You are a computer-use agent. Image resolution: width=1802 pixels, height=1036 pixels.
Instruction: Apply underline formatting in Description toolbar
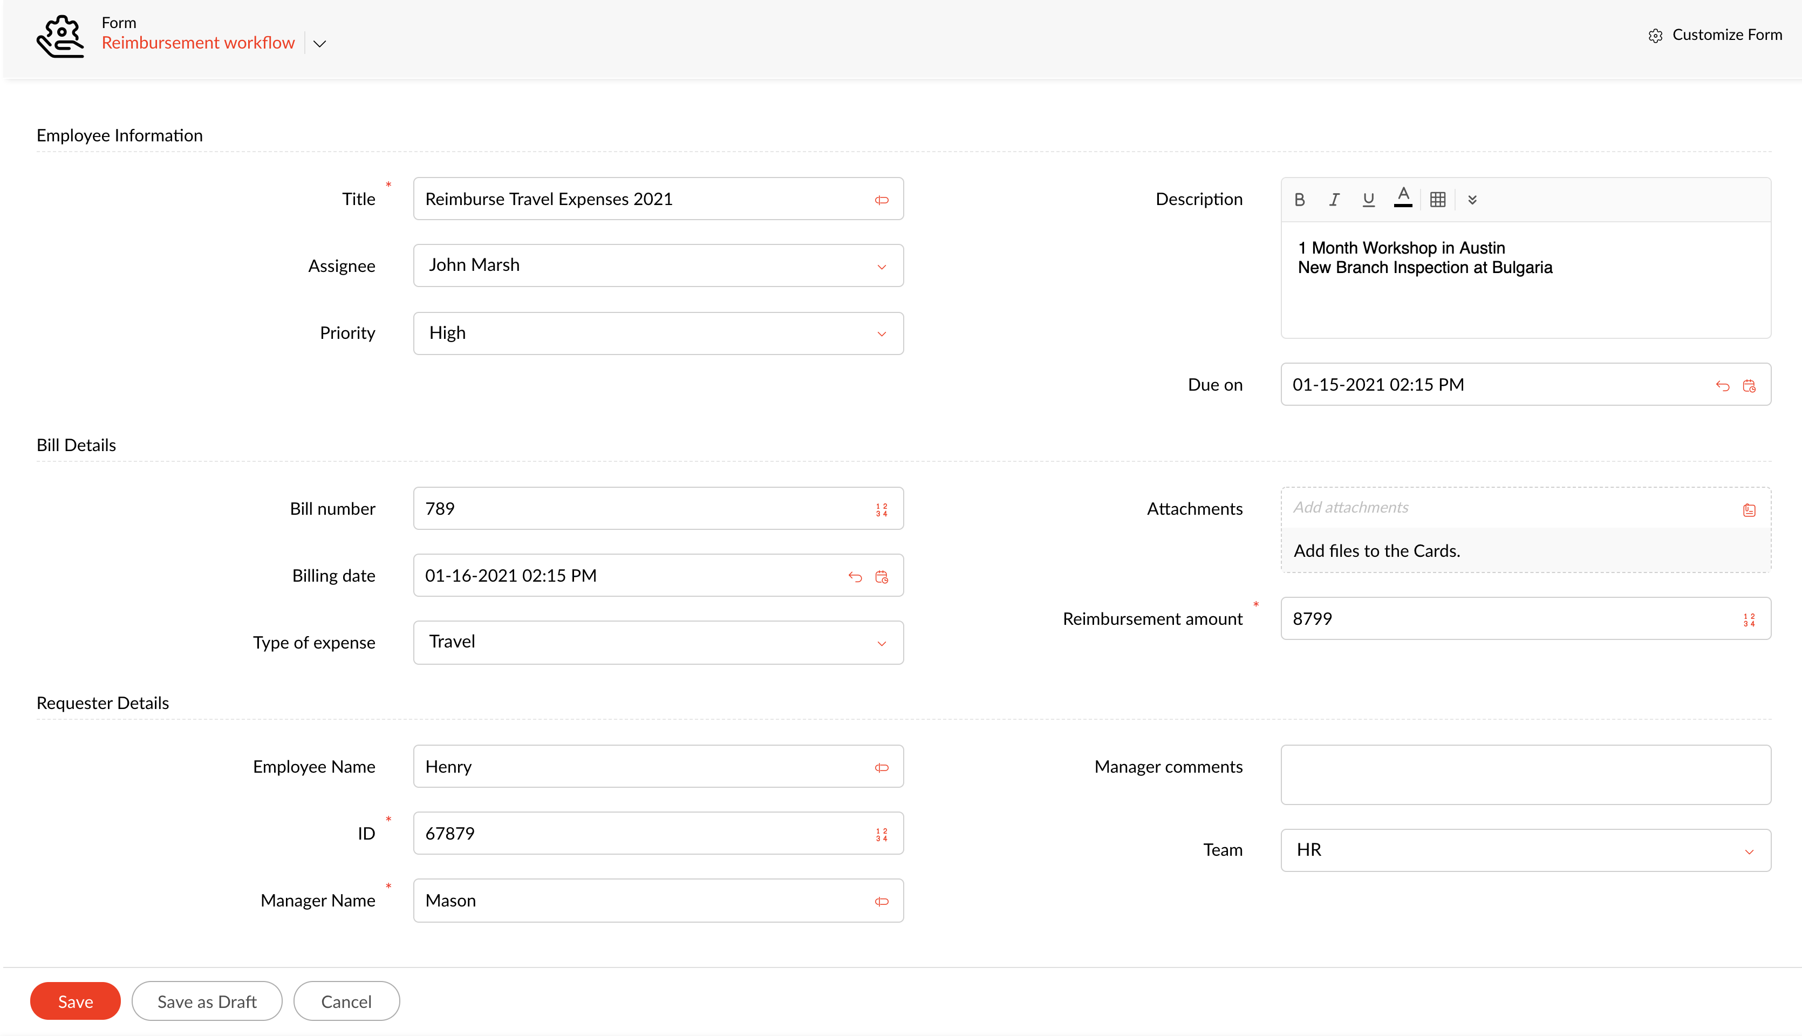point(1368,200)
